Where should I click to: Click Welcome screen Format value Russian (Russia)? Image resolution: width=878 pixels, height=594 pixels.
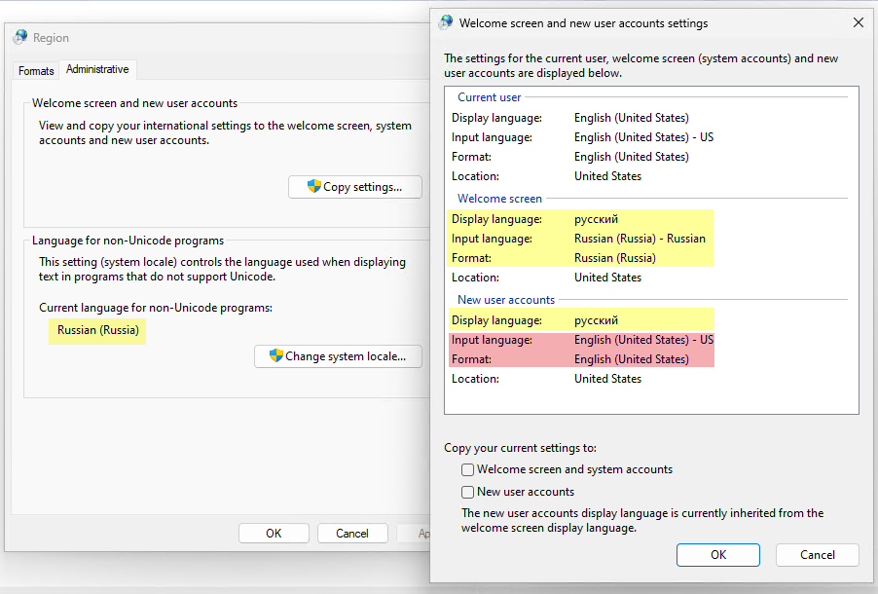(615, 258)
